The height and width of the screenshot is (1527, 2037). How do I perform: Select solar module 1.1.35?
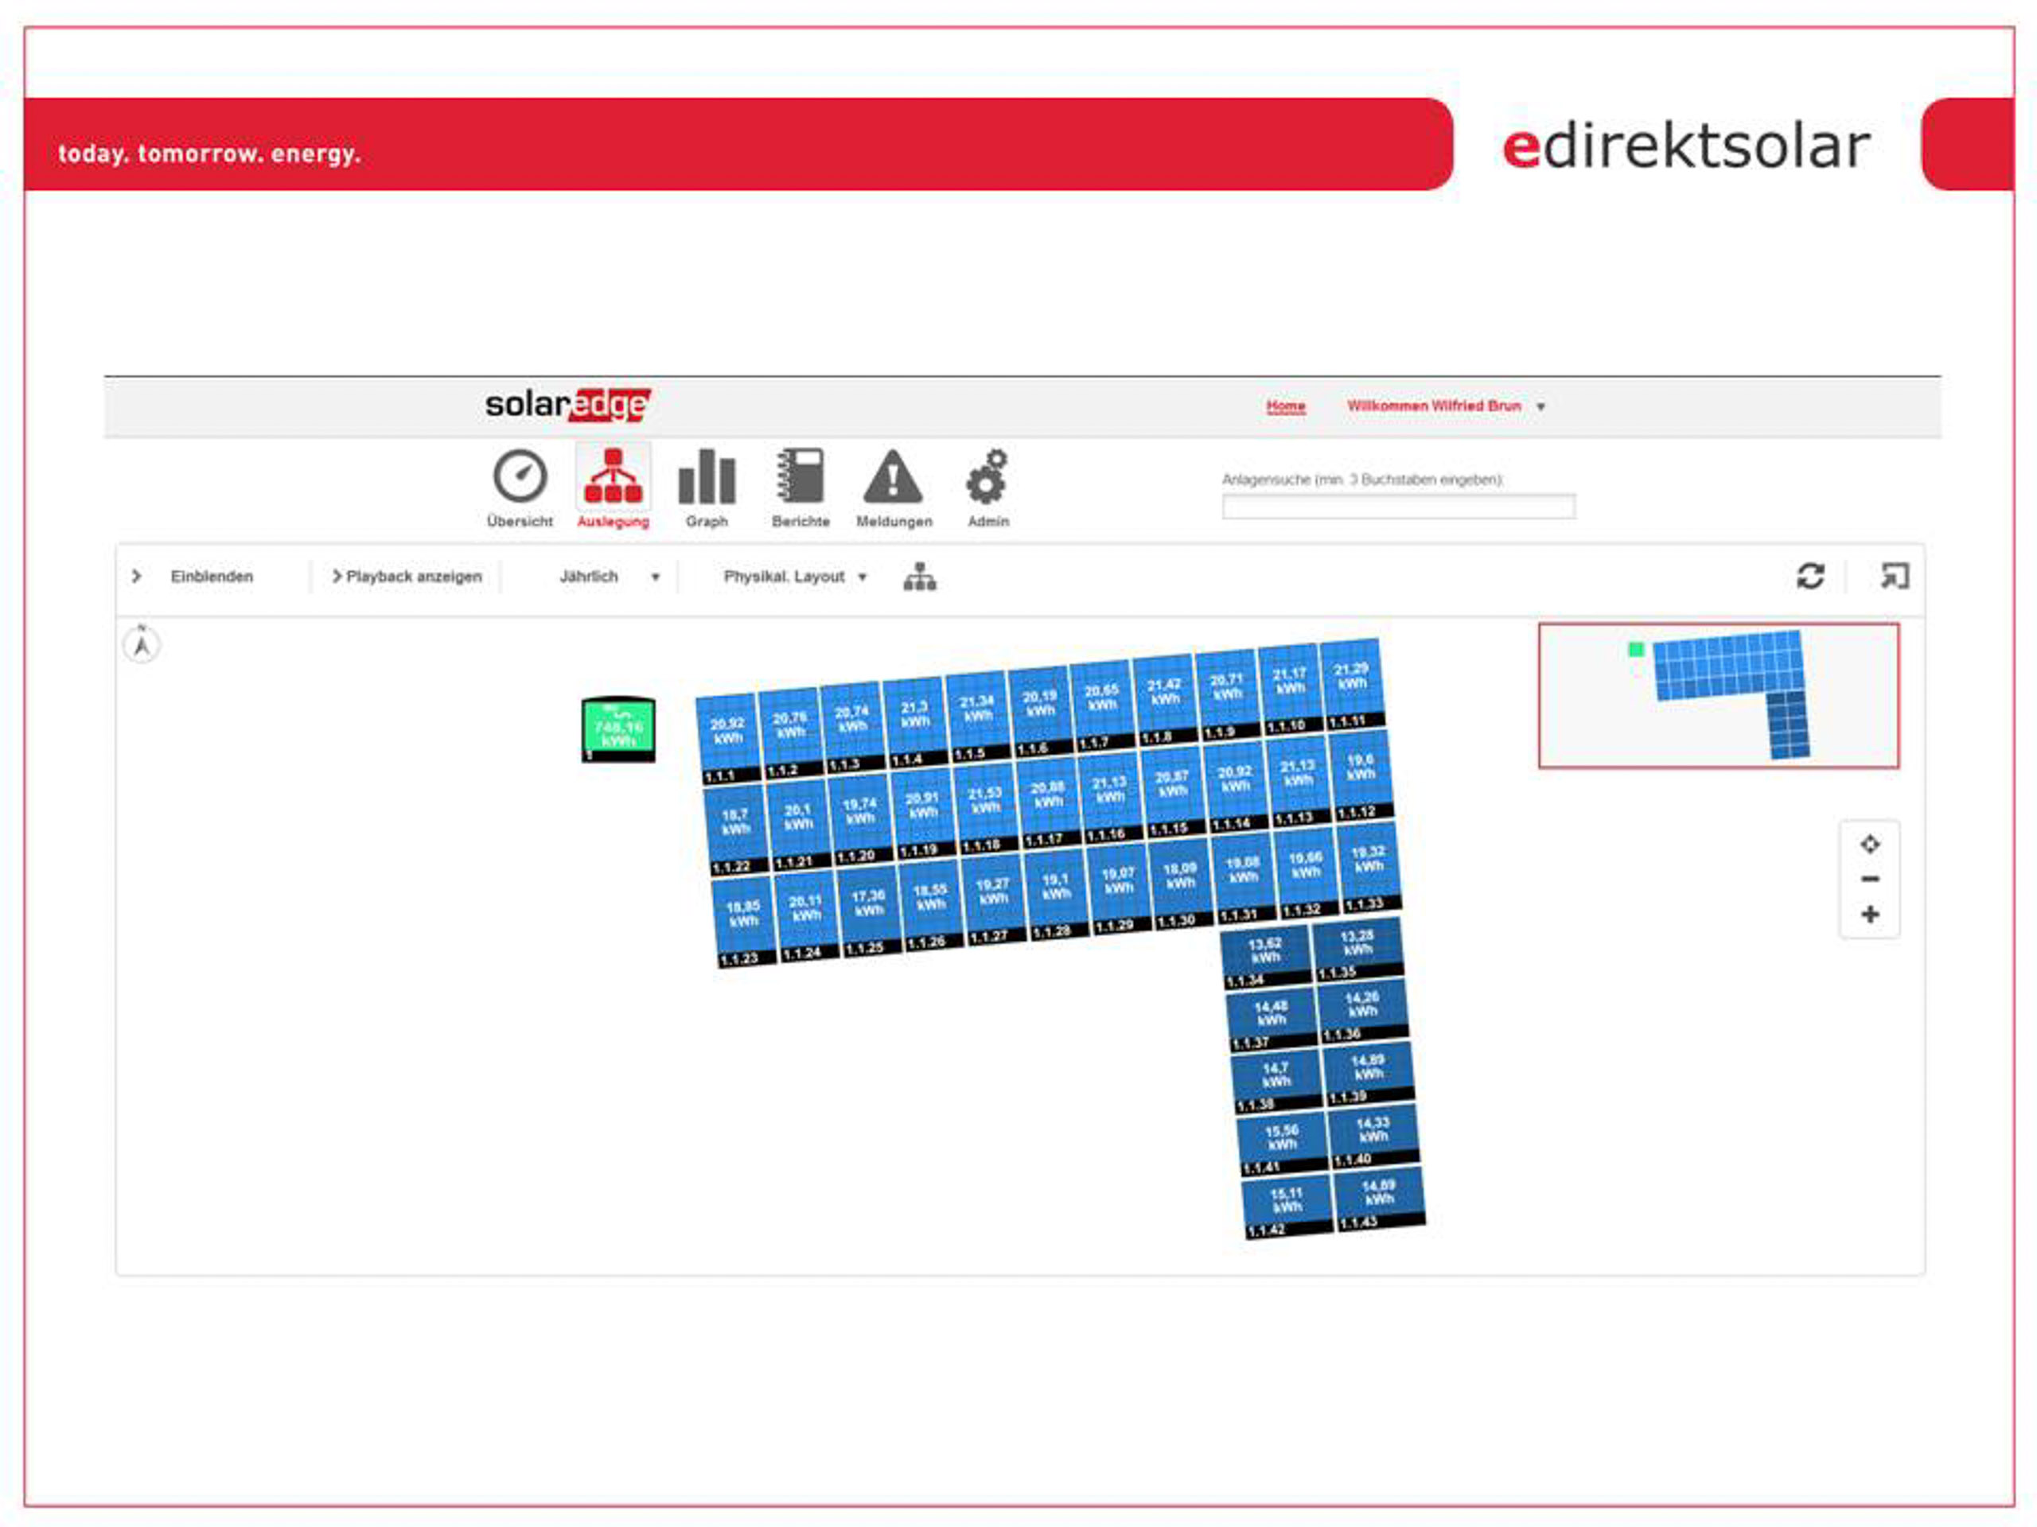1358,950
